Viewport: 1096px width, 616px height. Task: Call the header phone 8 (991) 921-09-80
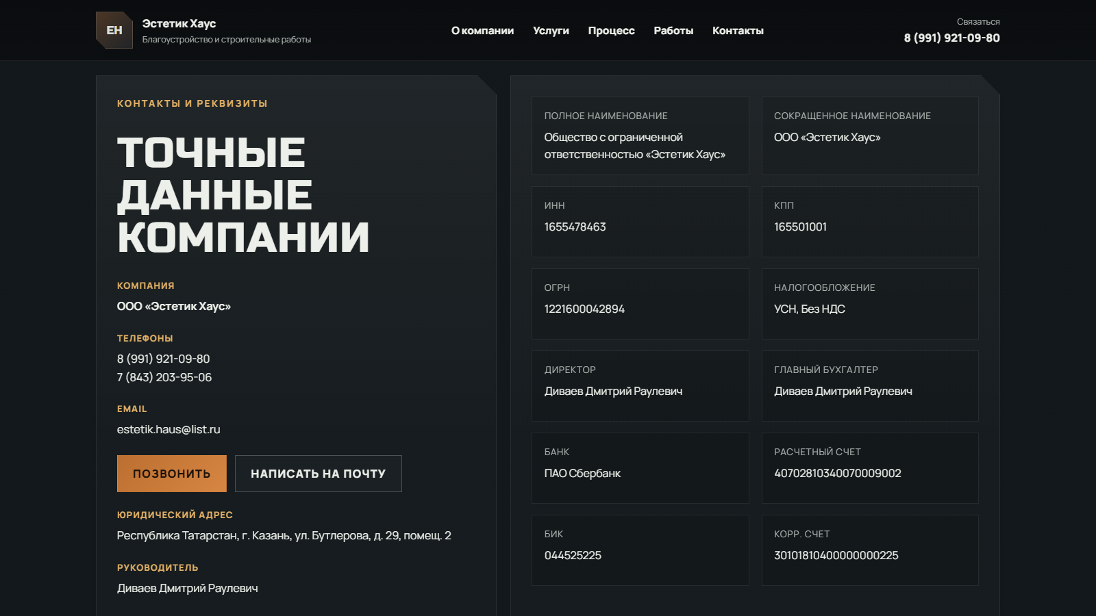951,38
